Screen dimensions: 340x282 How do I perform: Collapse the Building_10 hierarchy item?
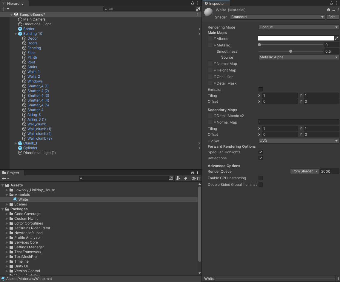(x=16, y=34)
